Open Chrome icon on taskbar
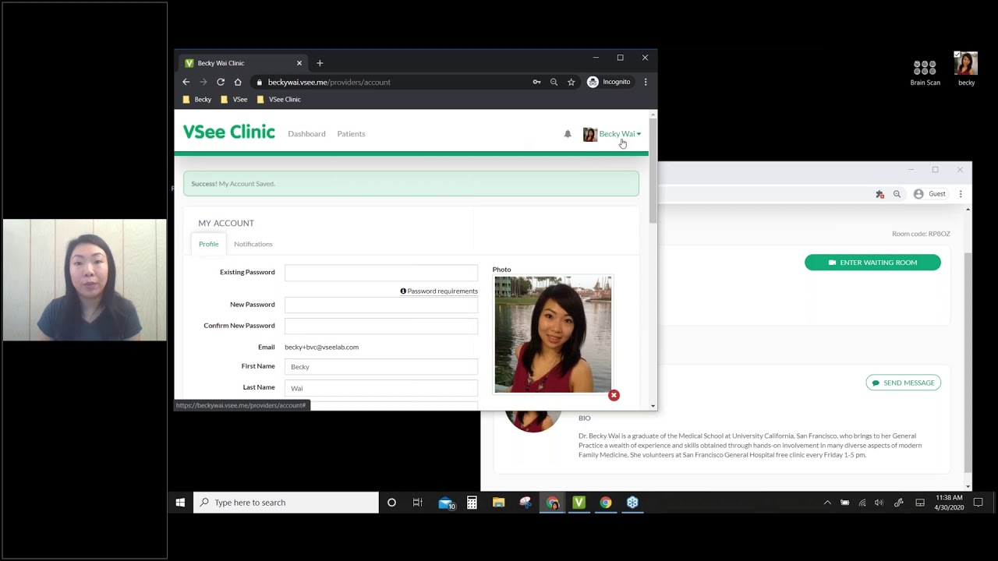 [x=606, y=503]
